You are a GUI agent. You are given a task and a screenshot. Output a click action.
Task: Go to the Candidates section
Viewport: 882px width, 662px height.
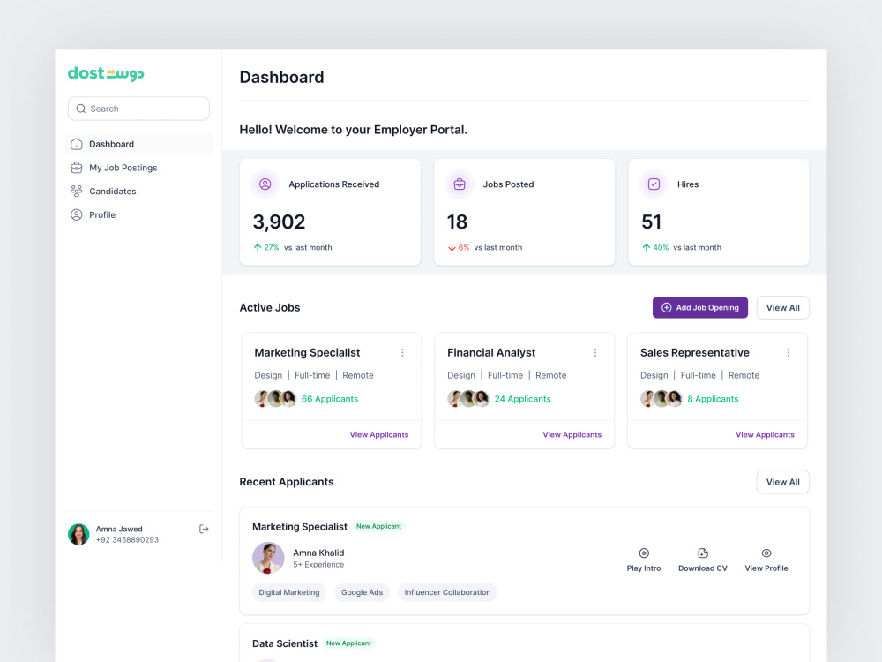(139, 192)
